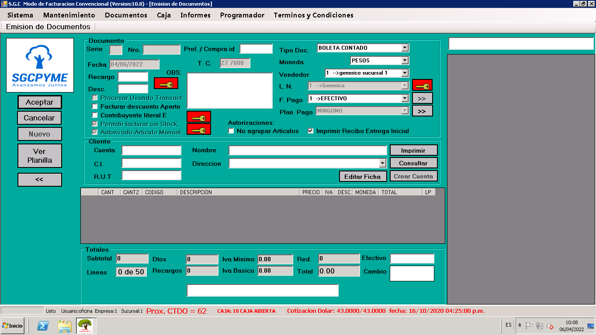Open the Mantenimiento menu
This screenshot has width=596, height=335.
tap(69, 15)
